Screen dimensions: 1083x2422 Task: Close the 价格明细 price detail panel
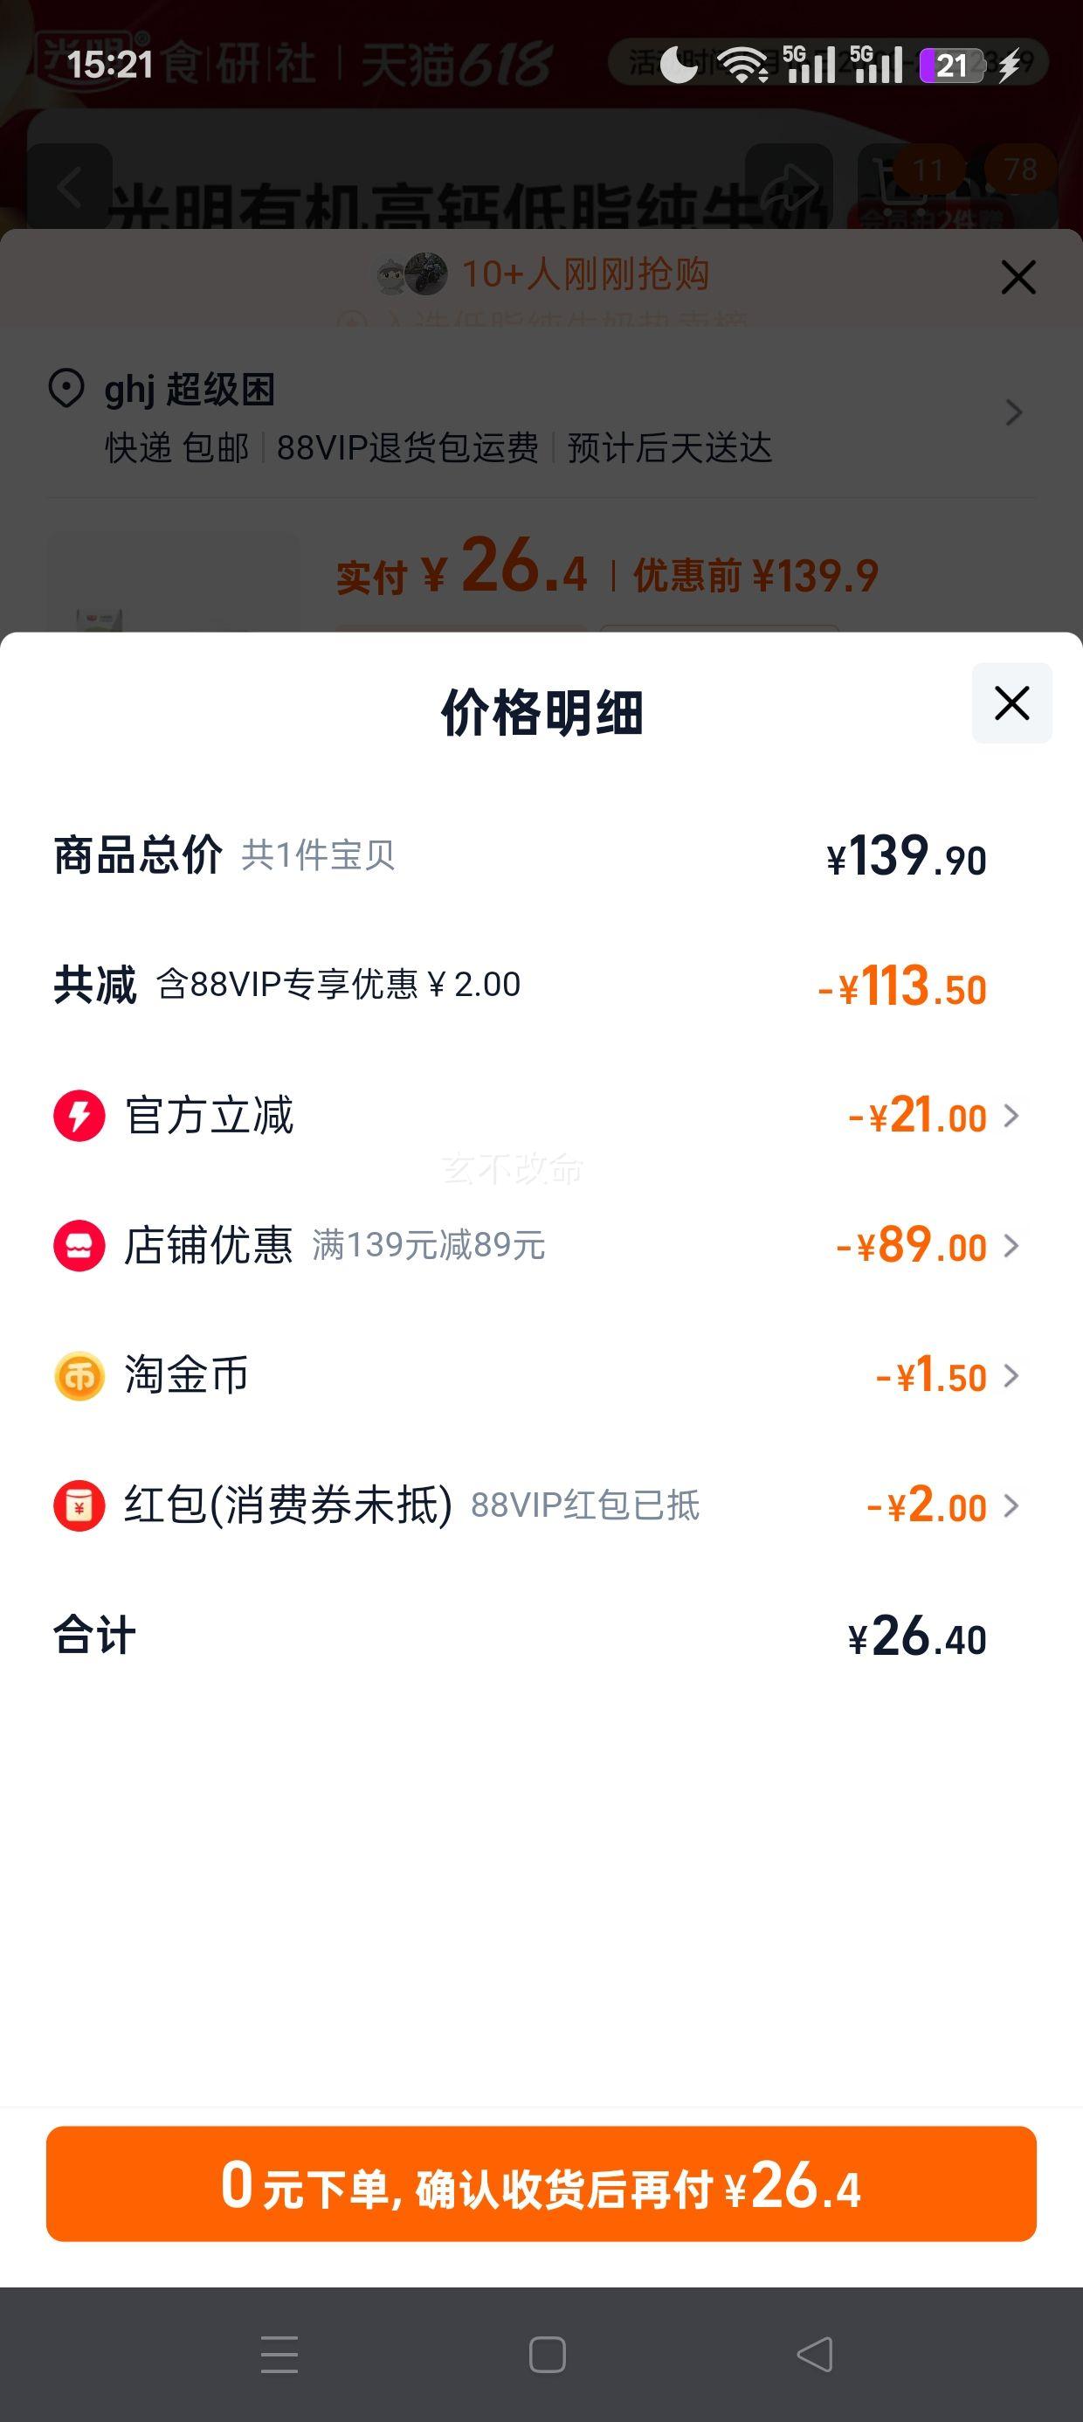pyautogui.click(x=1011, y=703)
